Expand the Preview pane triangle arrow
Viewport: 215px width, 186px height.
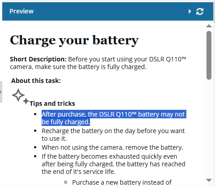tap(190, 12)
